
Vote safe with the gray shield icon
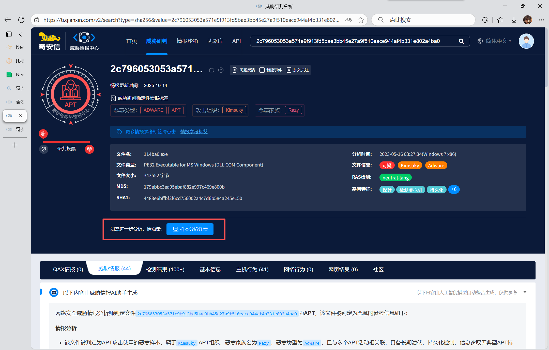click(x=44, y=149)
